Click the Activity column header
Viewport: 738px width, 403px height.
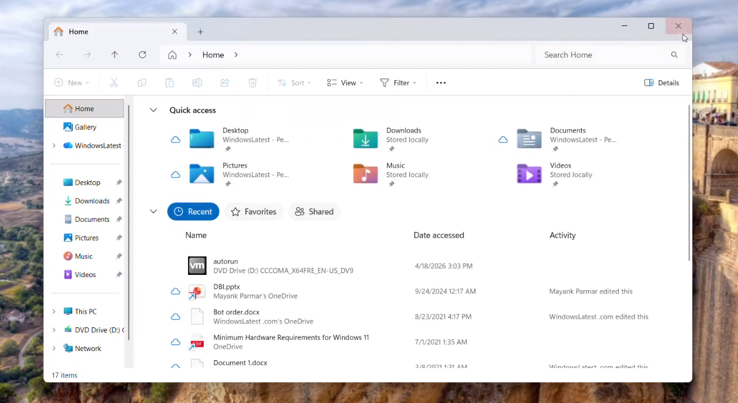pyautogui.click(x=562, y=235)
